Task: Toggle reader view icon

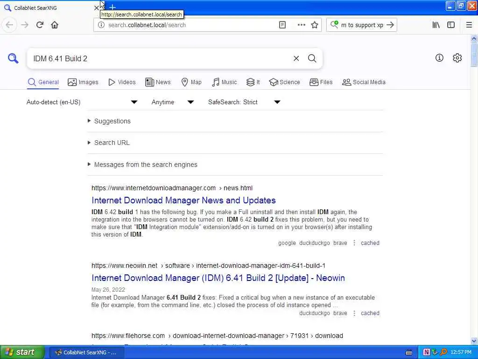Action: click(282, 25)
